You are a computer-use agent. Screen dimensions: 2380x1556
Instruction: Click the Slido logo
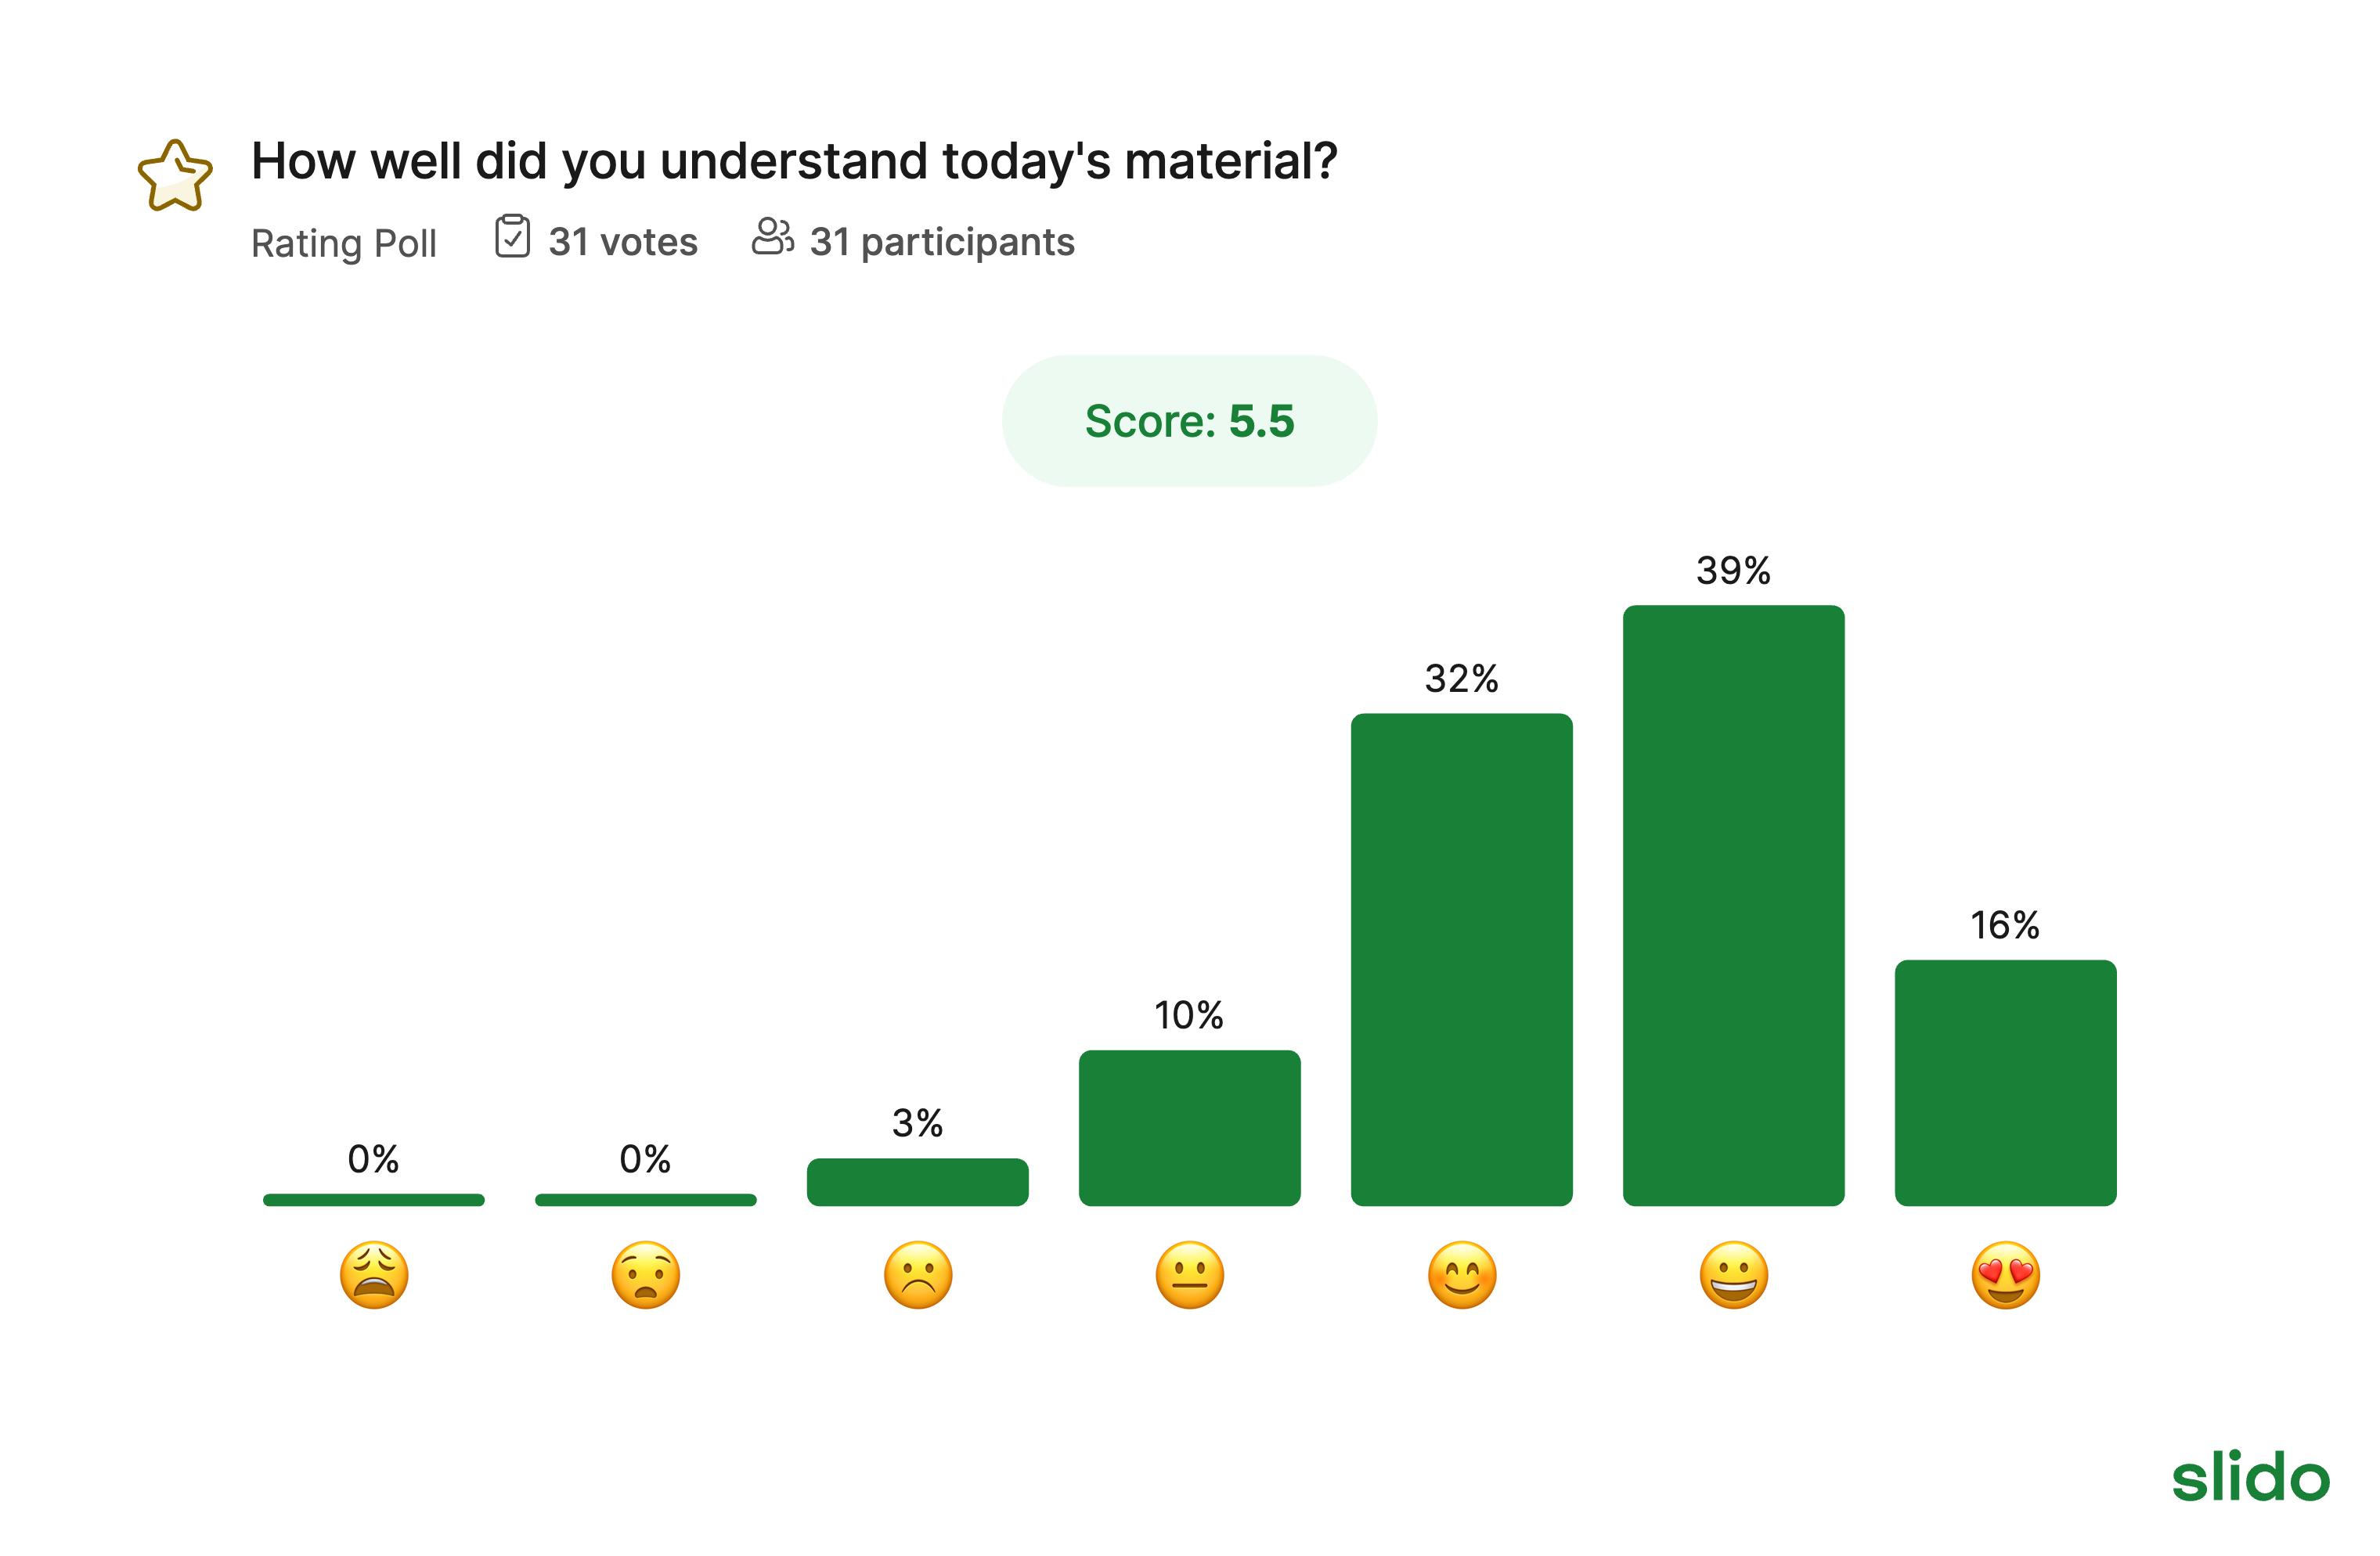pyautogui.click(x=2250, y=1476)
